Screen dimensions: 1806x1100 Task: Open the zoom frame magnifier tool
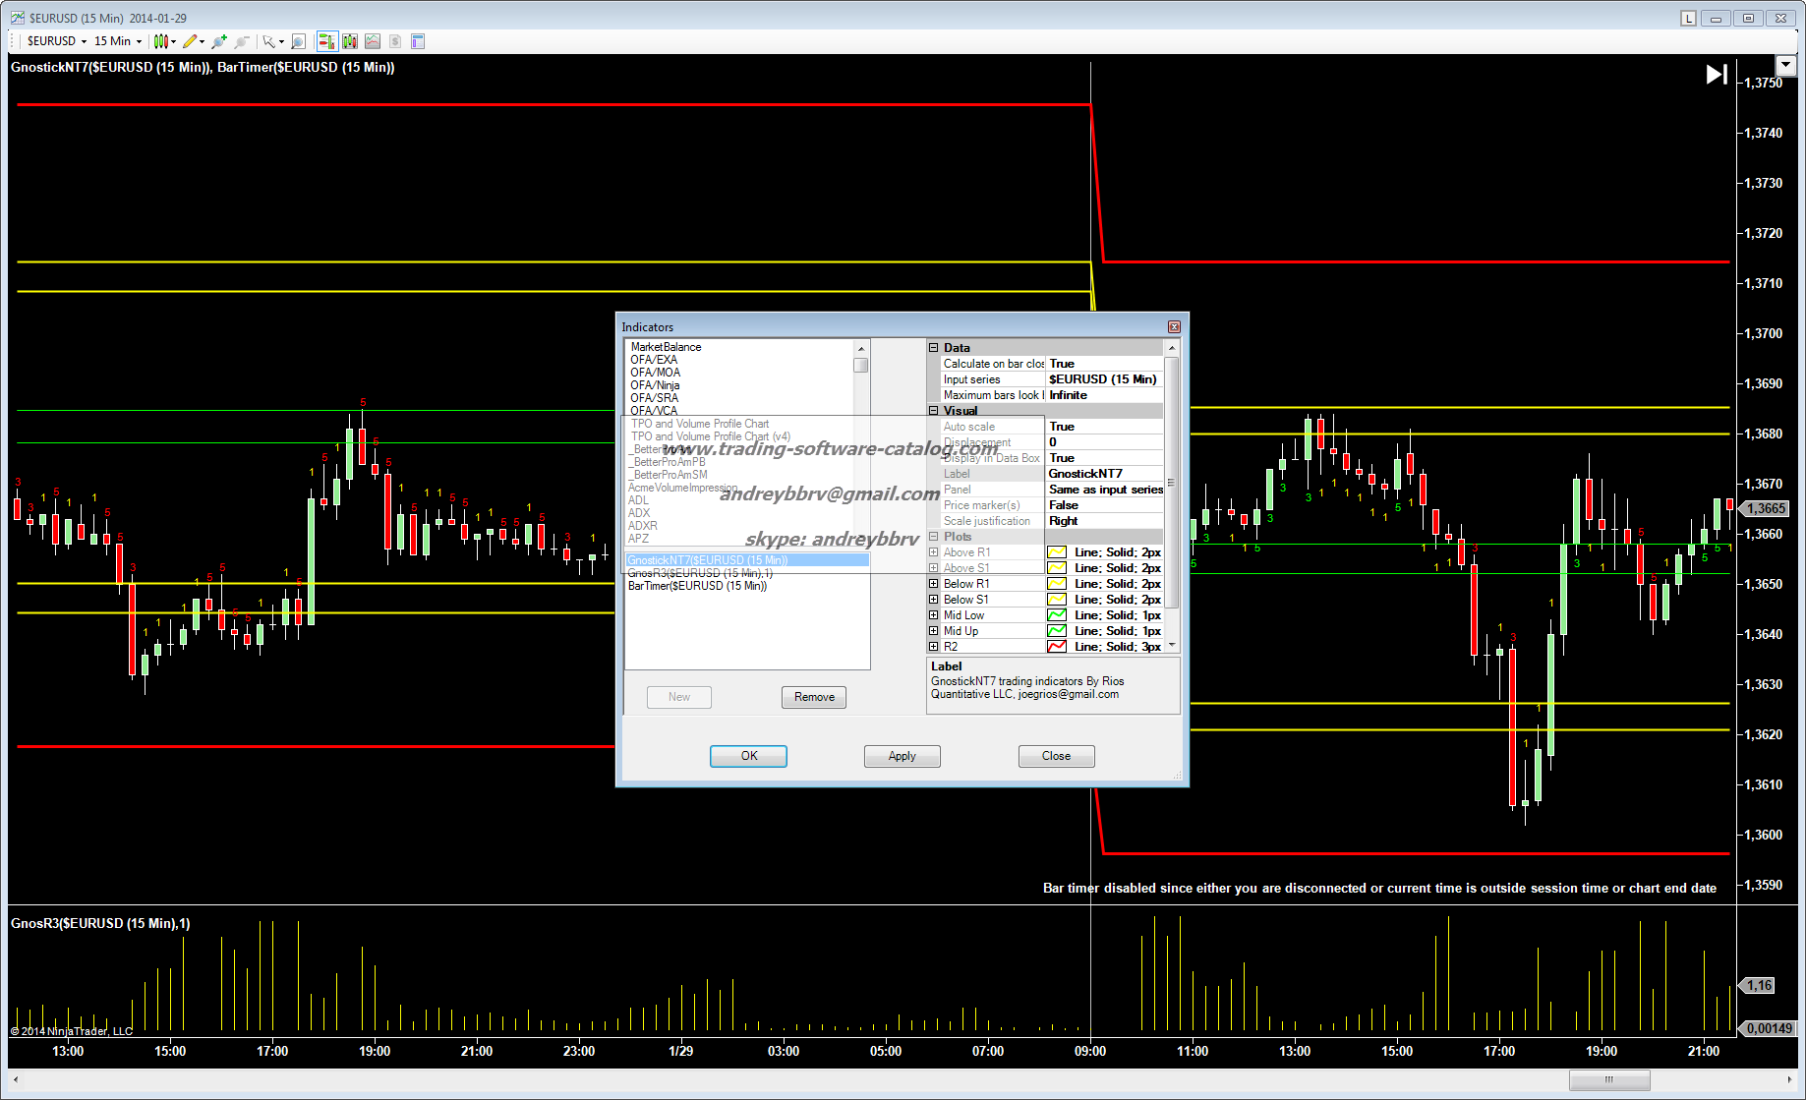[x=298, y=41]
